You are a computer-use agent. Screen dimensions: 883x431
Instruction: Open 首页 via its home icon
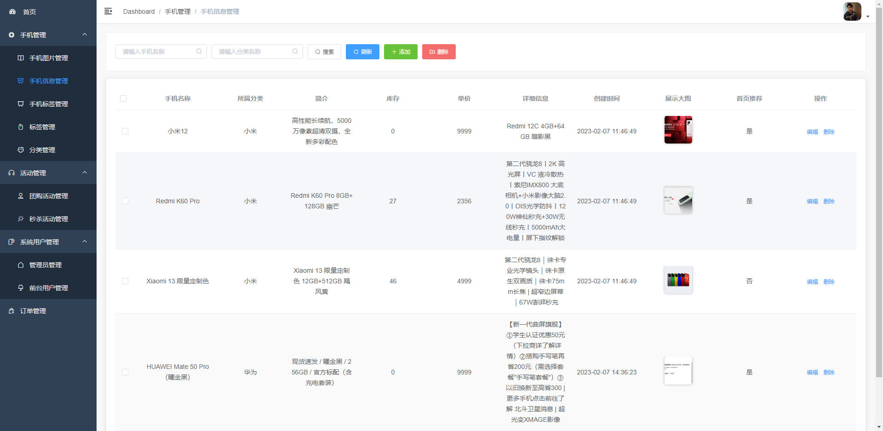click(12, 11)
